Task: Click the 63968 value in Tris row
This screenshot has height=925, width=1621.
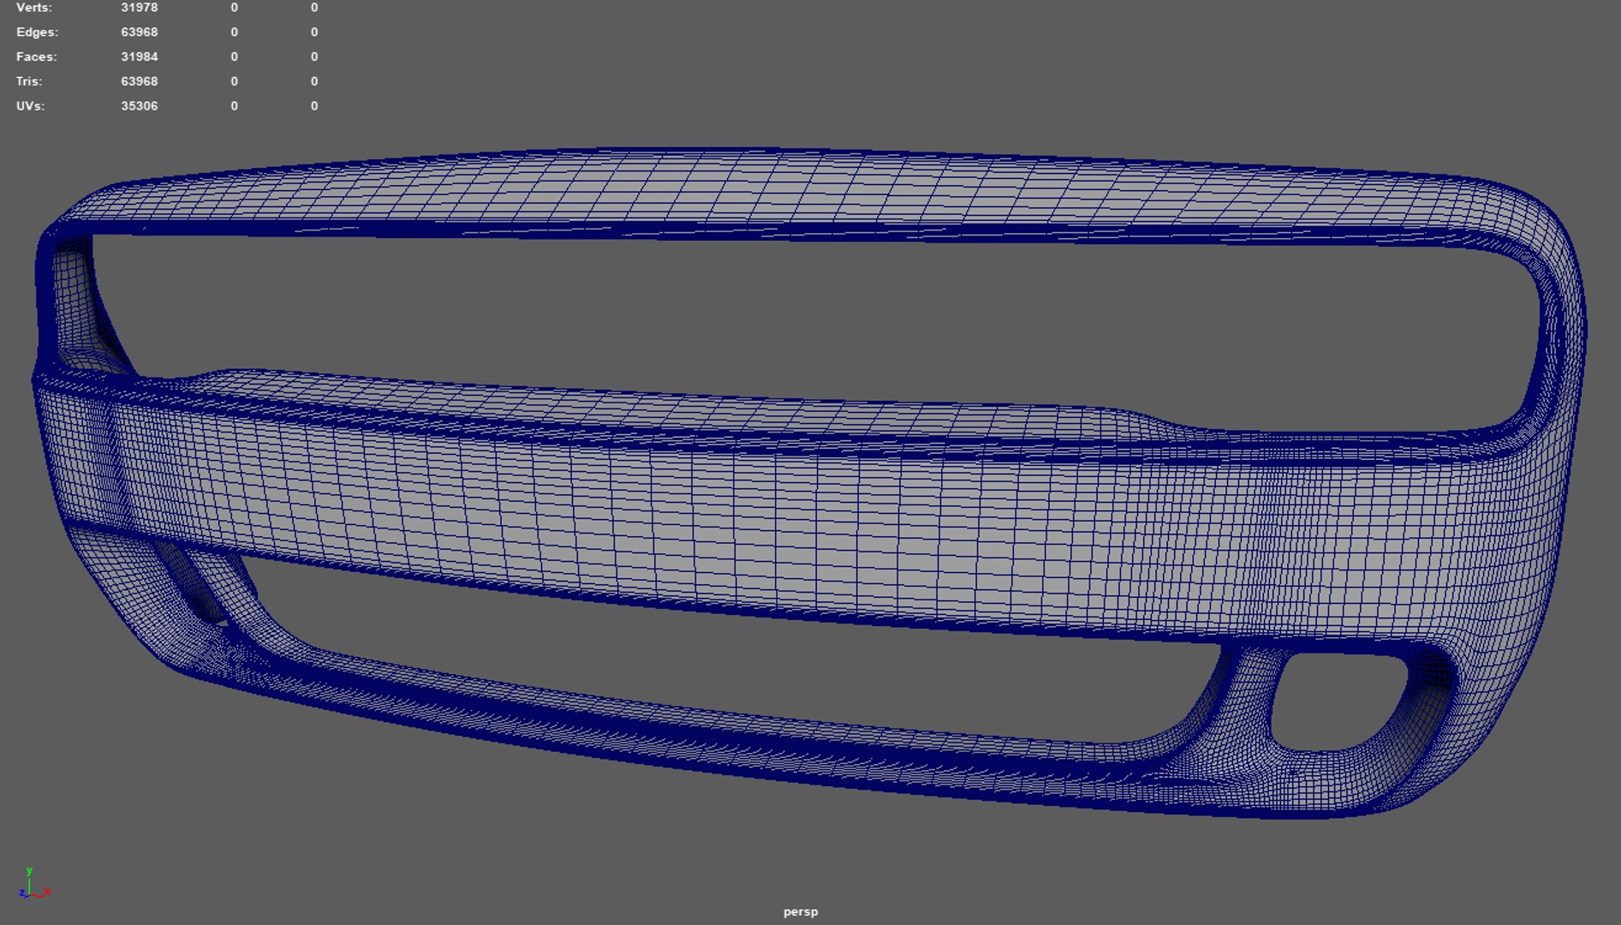Action: [x=139, y=81]
